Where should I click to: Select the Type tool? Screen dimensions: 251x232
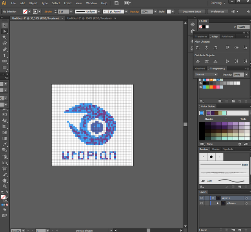tap(5, 56)
